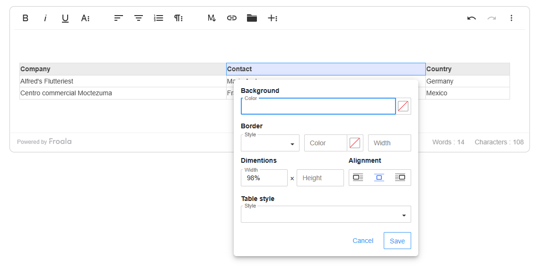Click the Dimensions Height input field

pos(320,178)
